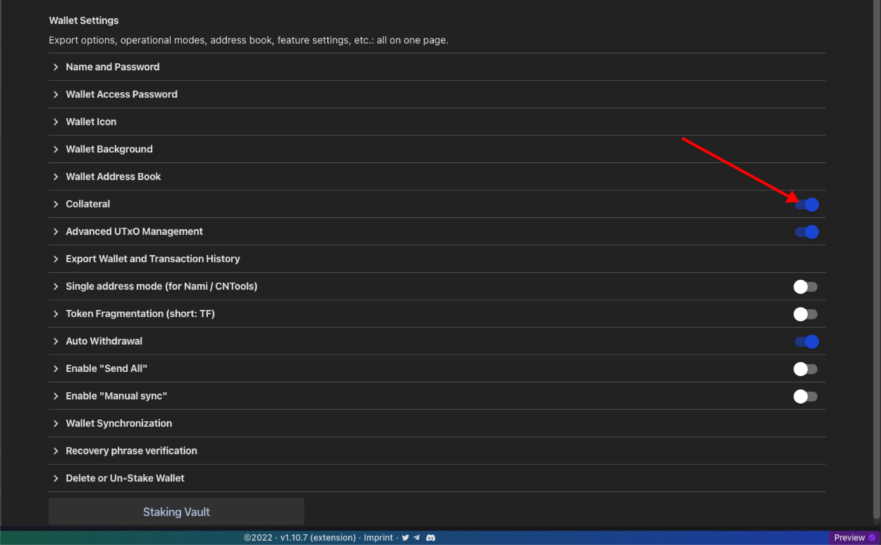Turn on Token Fragmentation switch

click(805, 314)
